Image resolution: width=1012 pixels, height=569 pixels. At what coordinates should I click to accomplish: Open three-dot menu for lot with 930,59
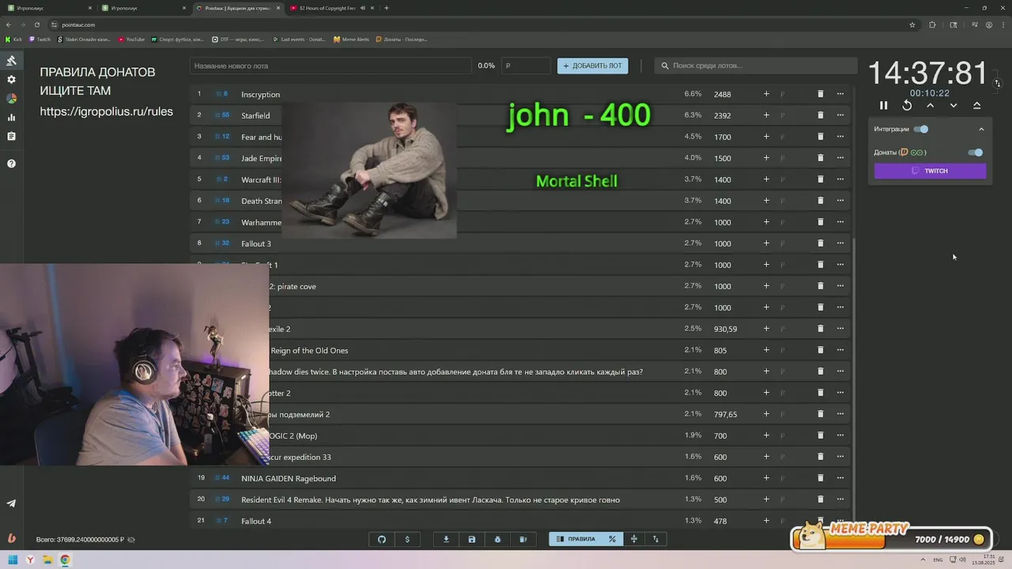tap(840, 329)
